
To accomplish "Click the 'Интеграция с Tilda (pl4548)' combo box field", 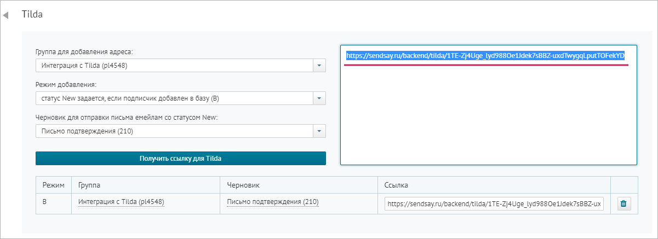I will (x=173, y=66).
